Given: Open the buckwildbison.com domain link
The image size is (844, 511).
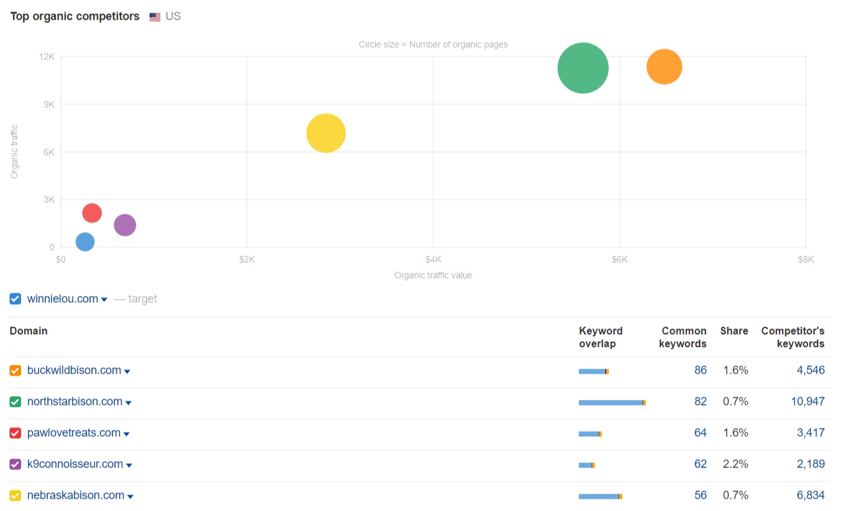Looking at the screenshot, I should point(73,371).
